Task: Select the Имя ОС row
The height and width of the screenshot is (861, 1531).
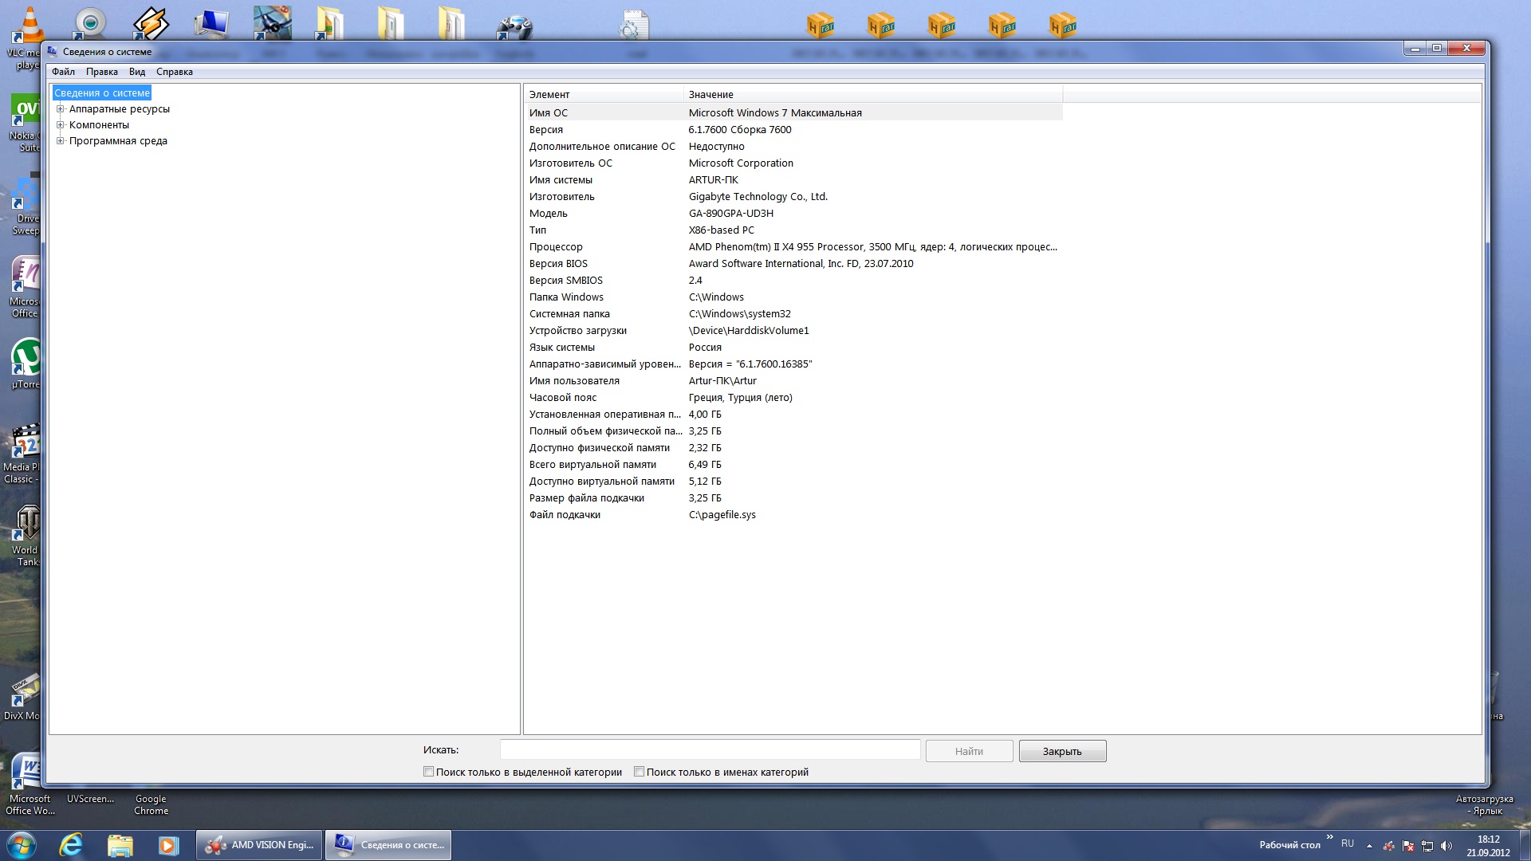Action: [793, 112]
